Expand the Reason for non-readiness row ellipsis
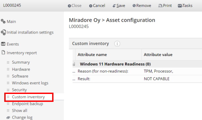Viewport: 202px width, 120px height. [x=74, y=71]
